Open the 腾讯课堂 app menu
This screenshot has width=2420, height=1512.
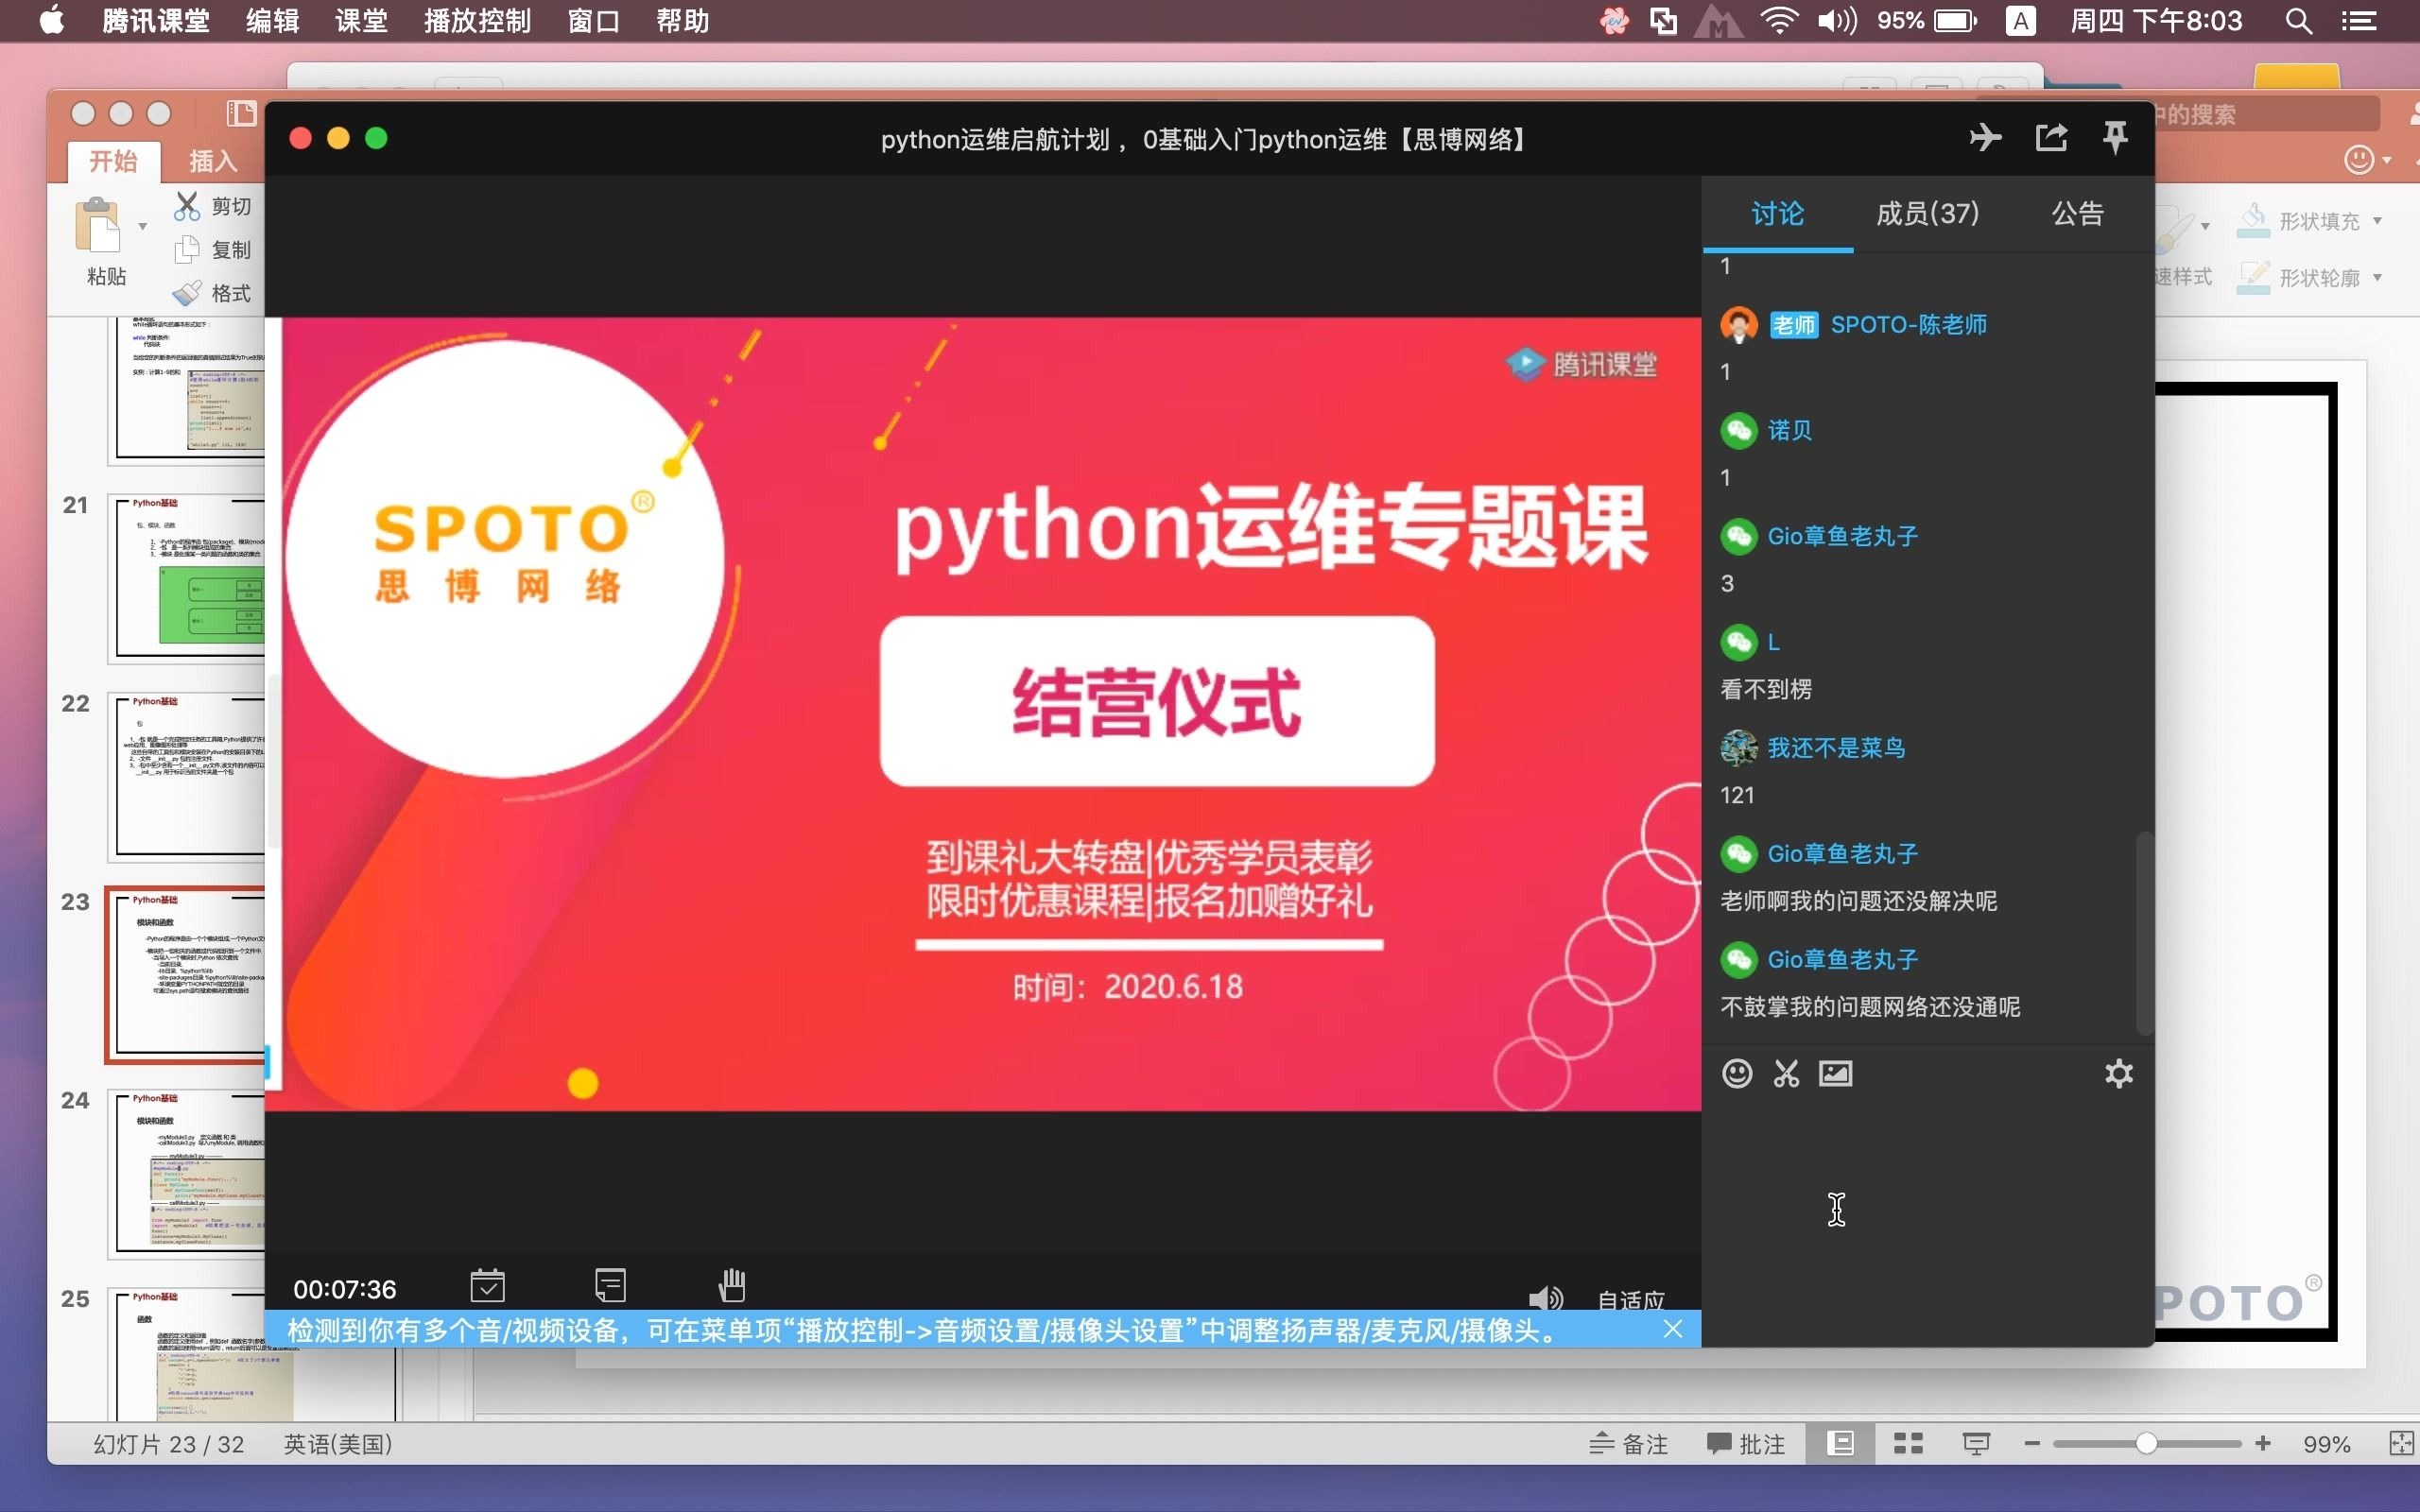click(x=156, y=21)
